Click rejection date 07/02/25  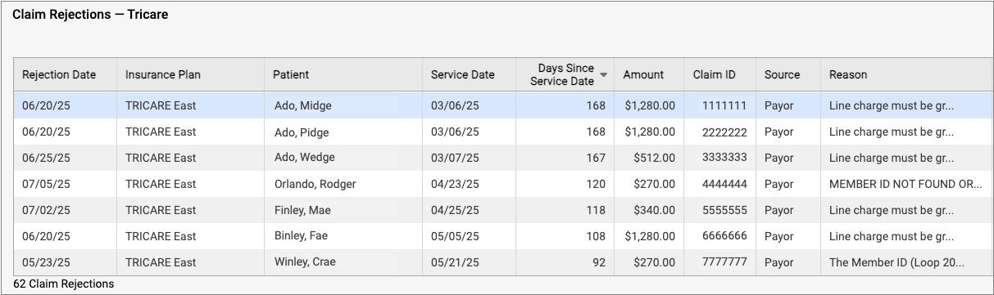click(46, 210)
